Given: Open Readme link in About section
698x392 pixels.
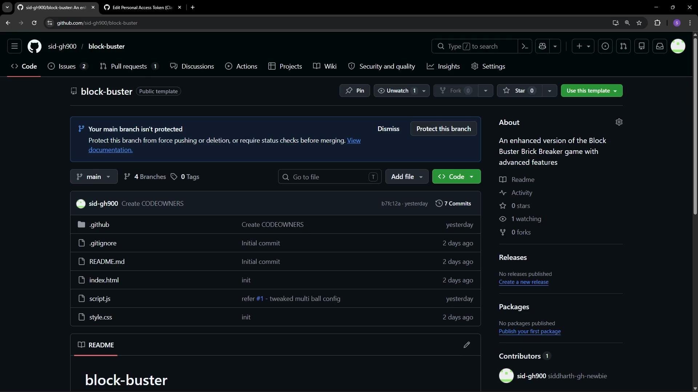Looking at the screenshot, I should click(x=523, y=180).
